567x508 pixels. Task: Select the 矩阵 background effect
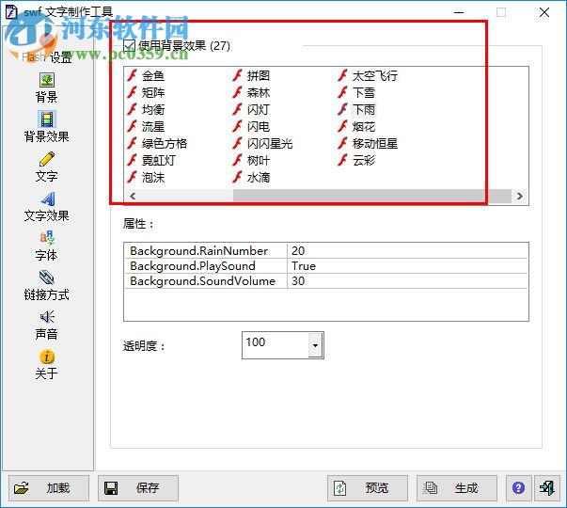tap(146, 92)
